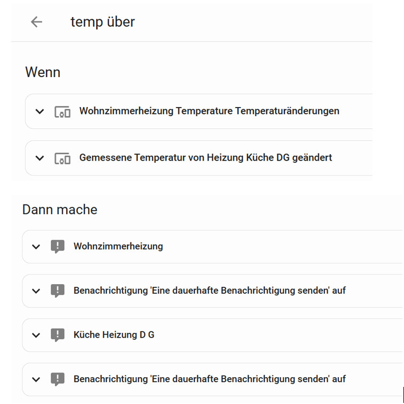Expand chevron of the bottom Benachrichtigung action
Viewport: 404px width, 404px height.
point(36,379)
